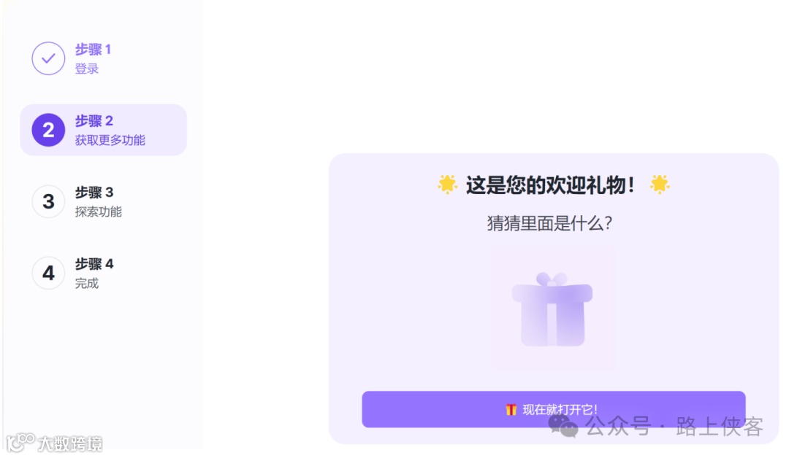789x458 pixels.
Task: Click the 公众号 路上侠客 watermark text
Action: click(x=674, y=427)
